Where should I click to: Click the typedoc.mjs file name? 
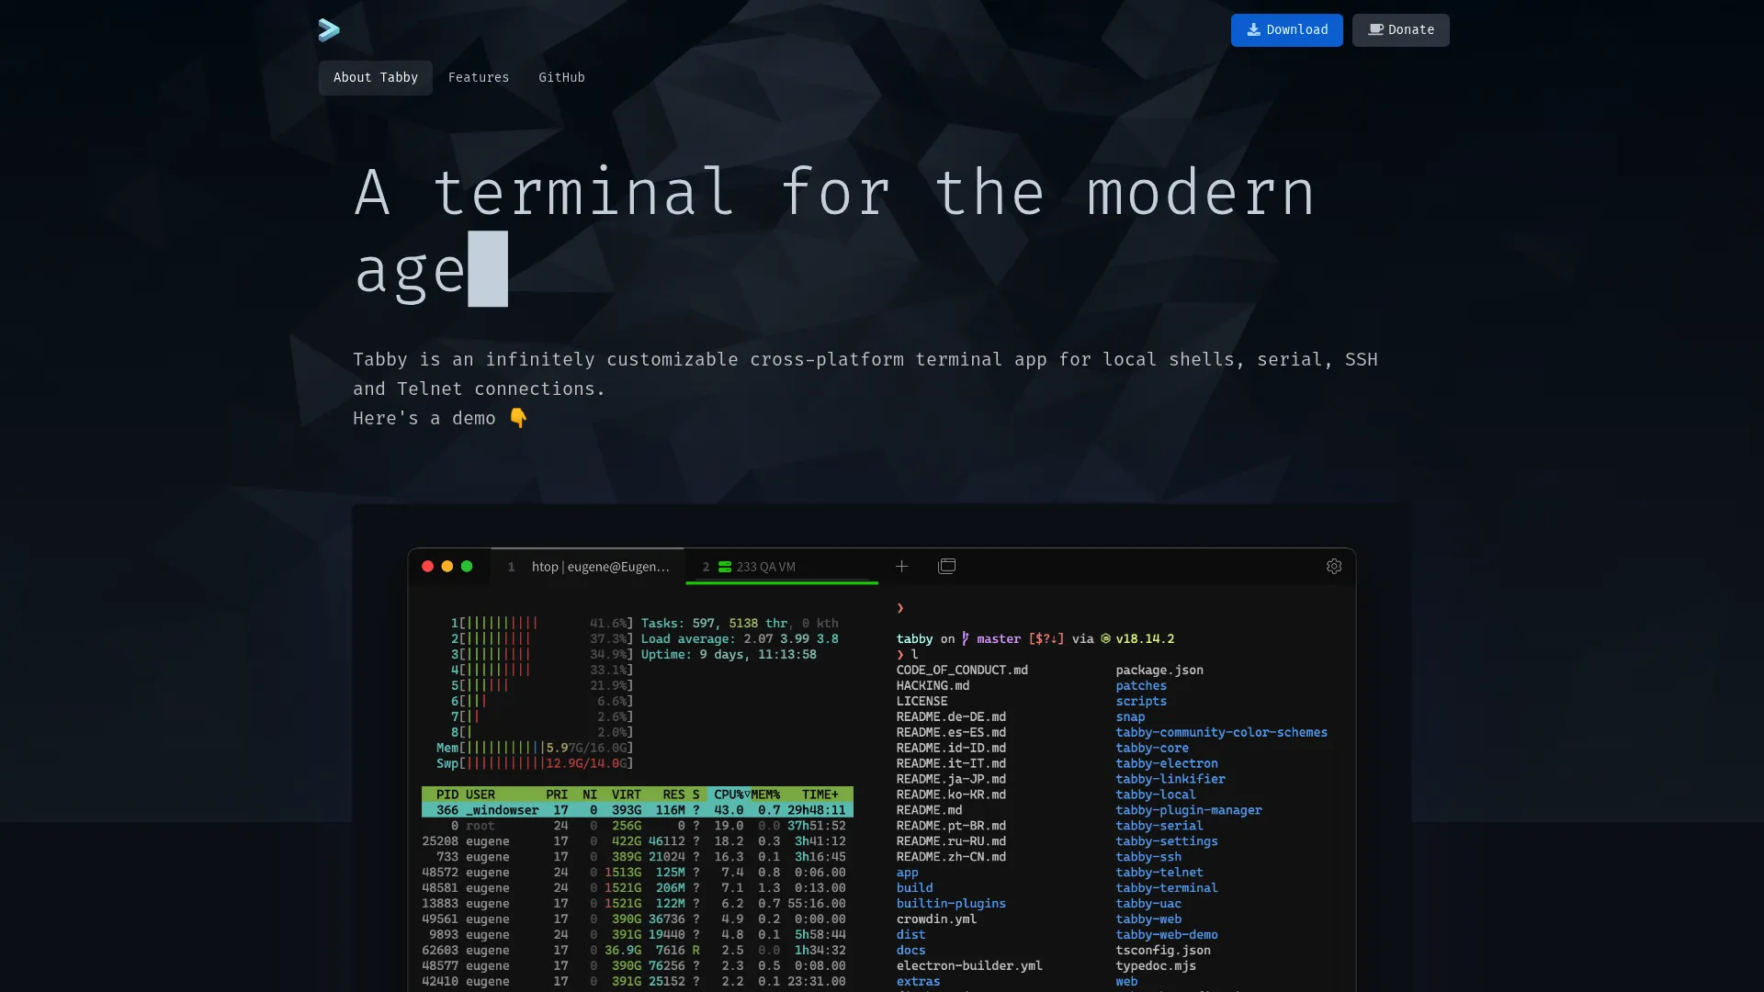click(1156, 966)
